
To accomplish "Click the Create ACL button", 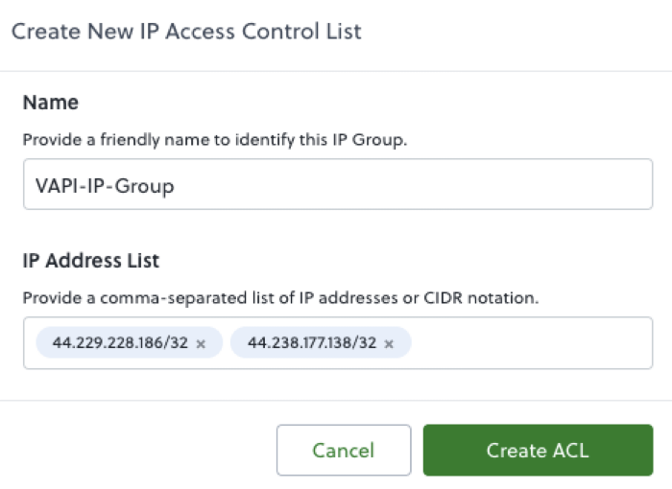I will pyautogui.click(x=538, y=450).
